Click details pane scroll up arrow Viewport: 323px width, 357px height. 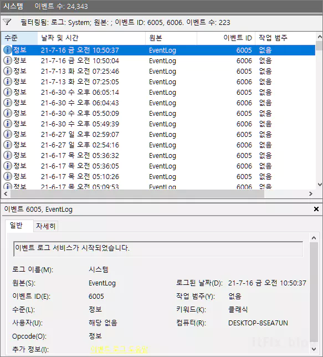pyautogui.click(x=314, y=238)
